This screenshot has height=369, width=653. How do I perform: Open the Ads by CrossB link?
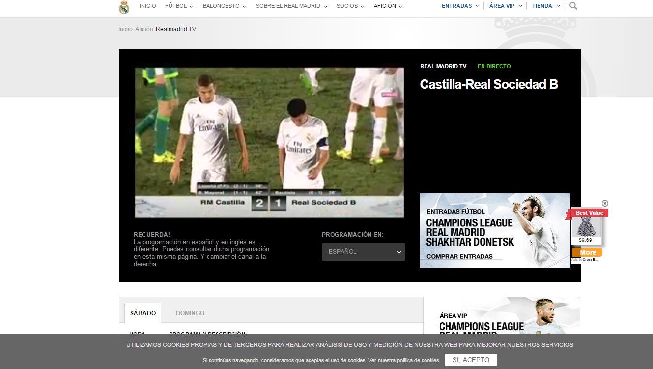pyautogui.click(x=585, y=259)
